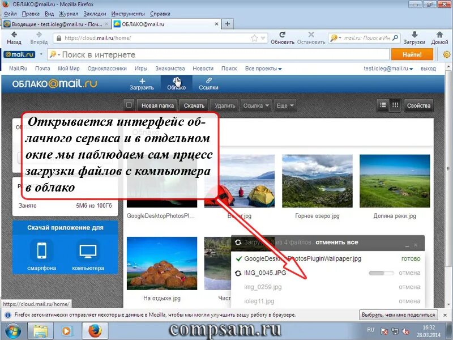The image size is (453, 340).
Task: Open the Ссылки links icon in the header
Action: 208,80
